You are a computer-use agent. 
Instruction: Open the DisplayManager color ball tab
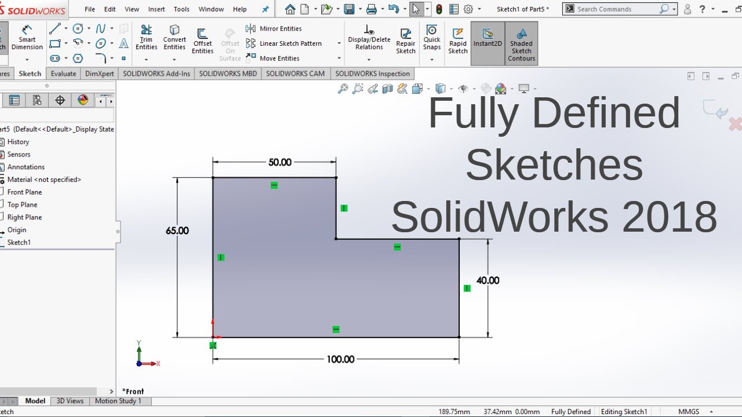(83, 100)
